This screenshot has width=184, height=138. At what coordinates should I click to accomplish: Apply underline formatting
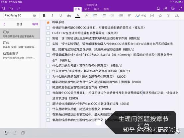(60, 16)
